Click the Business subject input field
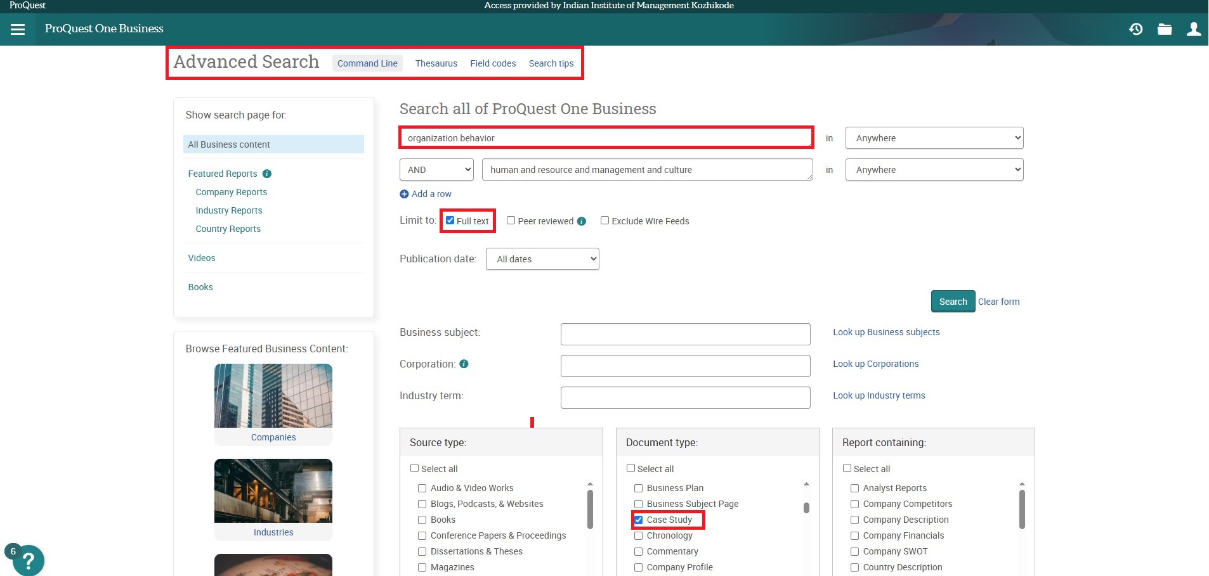The width and height of the screenshot is (1209, 576). click(685, 334)
